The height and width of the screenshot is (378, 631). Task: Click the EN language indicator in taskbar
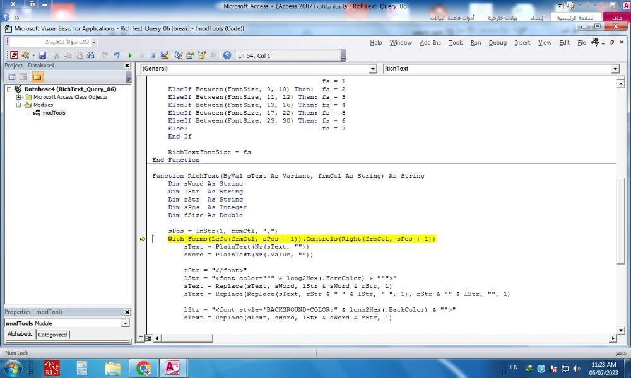coord(514,367)
